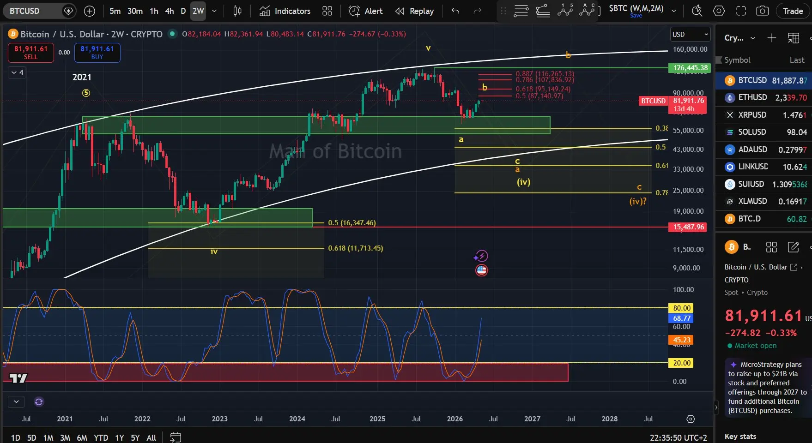Image resolution: width=812 pixels, height=443 pixels.
Task: Switch chart to the 30m timeframe
Action: (x=135, y=11)
